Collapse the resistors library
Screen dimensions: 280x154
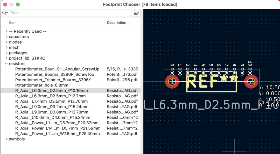pos(6,64)
